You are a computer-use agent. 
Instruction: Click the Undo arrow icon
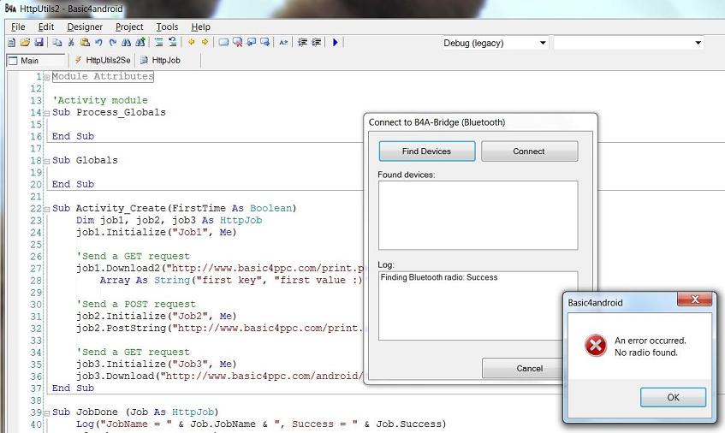[98, 43]
